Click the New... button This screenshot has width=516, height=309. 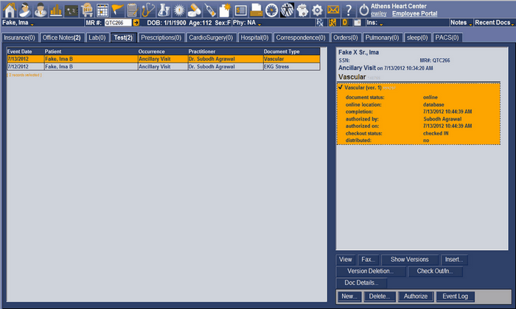(349, 296)
